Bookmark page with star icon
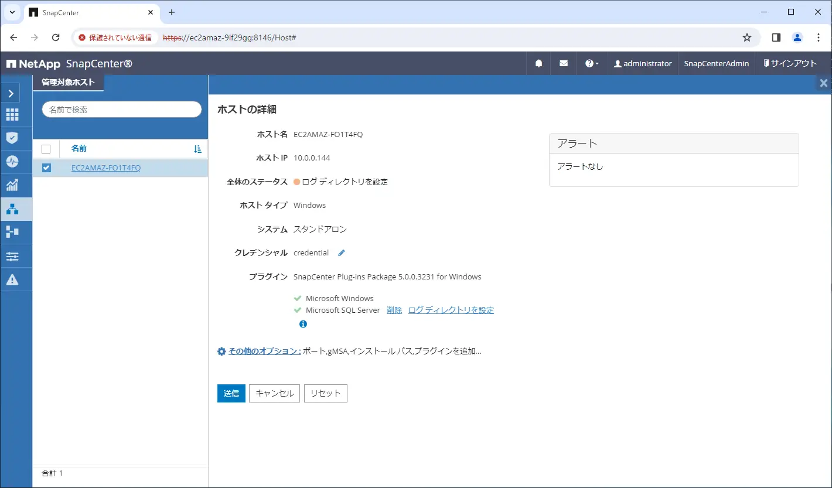 click(747, 37)
